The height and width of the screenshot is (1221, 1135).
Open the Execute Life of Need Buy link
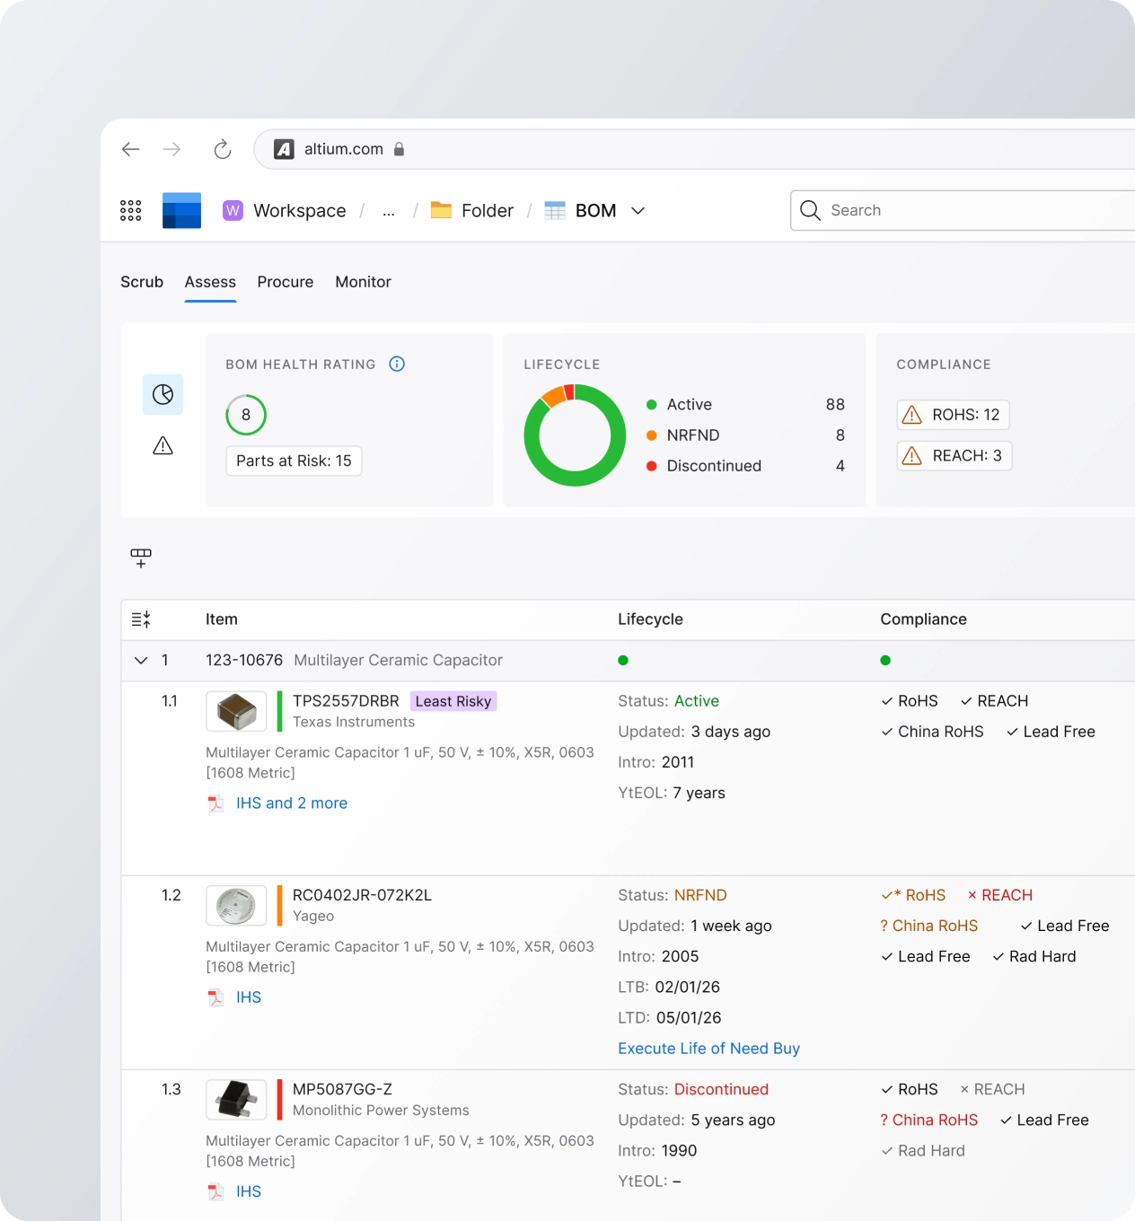click(708, 1049)
